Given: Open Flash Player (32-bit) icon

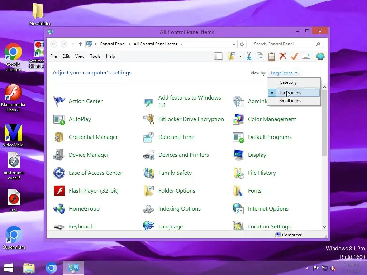Looking at the screenshot, I should tap(59, 191).
